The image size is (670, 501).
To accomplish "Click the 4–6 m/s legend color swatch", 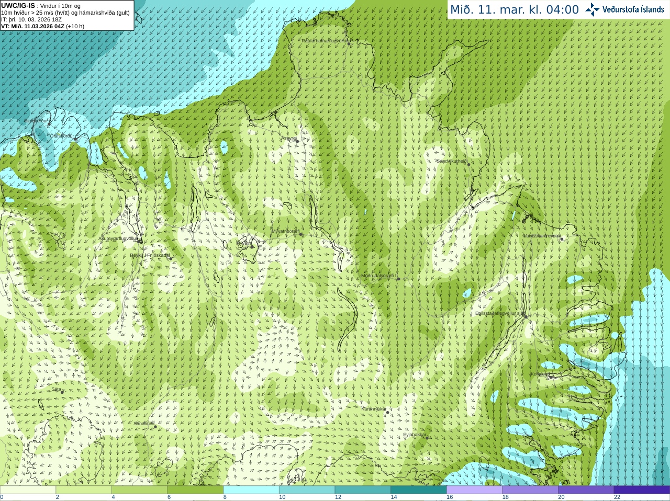I will click(139, 490).
